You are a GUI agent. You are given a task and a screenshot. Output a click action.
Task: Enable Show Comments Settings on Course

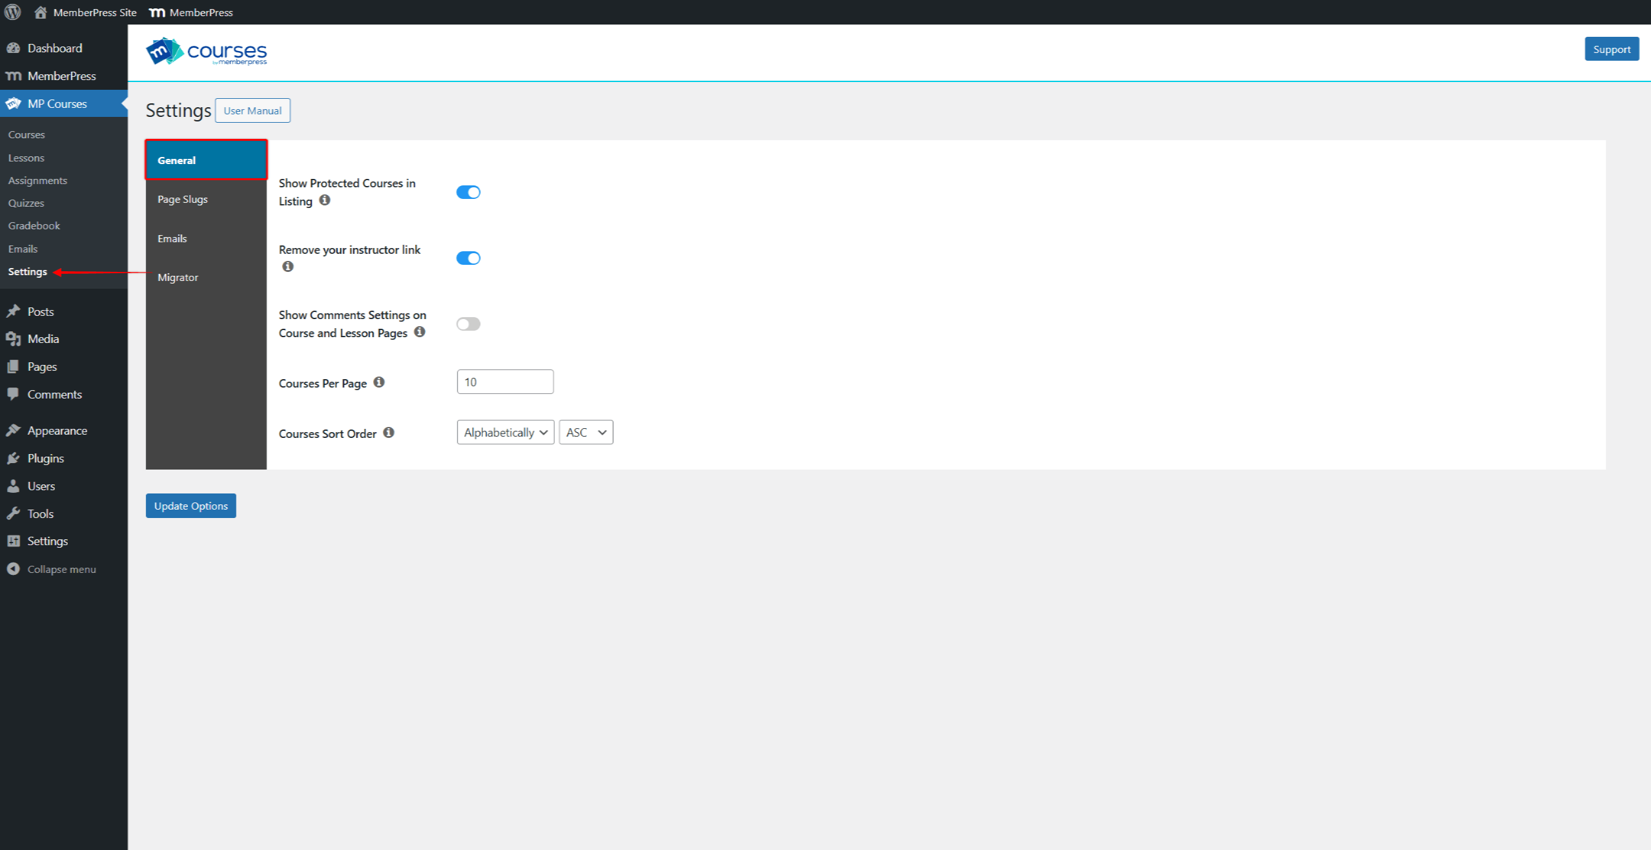[468, 324]
